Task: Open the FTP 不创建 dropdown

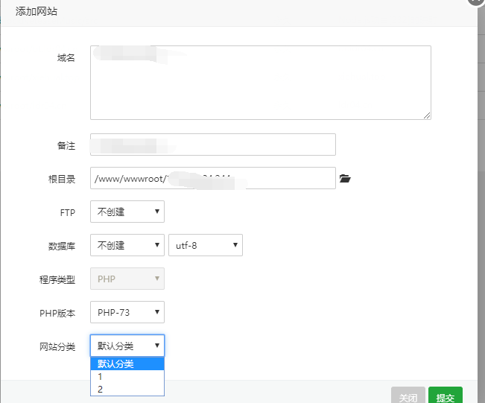Action: click(x=127, y=212)
